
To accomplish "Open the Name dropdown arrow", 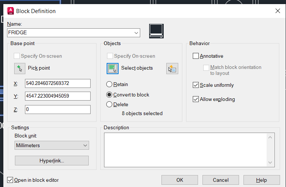I will [136, 33].
